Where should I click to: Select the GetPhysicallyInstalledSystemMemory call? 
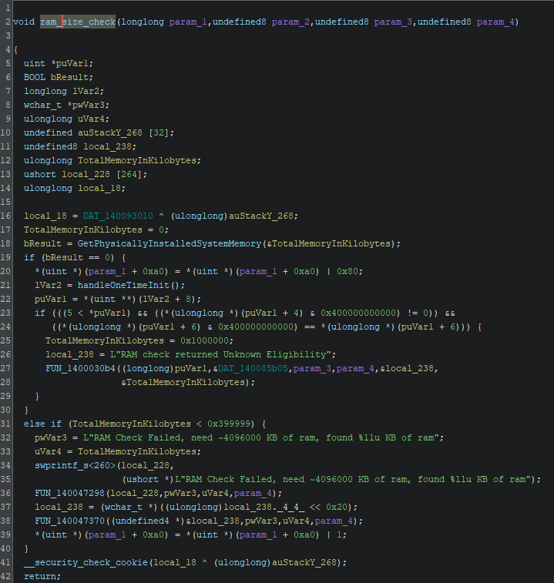pos(170,244)
